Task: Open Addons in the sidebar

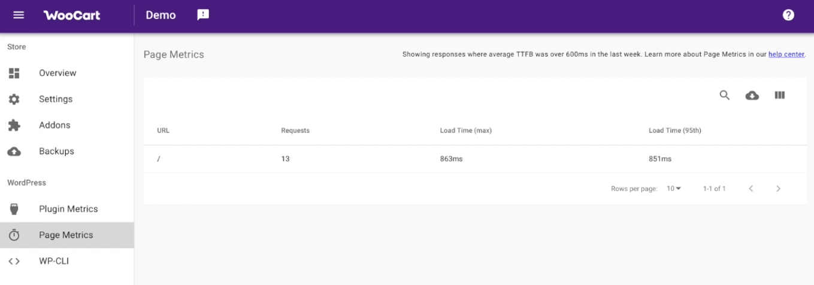Action: (x=66, y=125)
